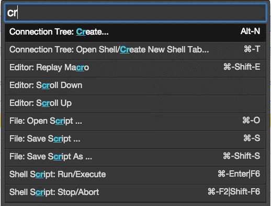Click the ⌘-T shortcut label
Image resolution: width=271 pixels, height=206 pixels.
pos(252,49)
